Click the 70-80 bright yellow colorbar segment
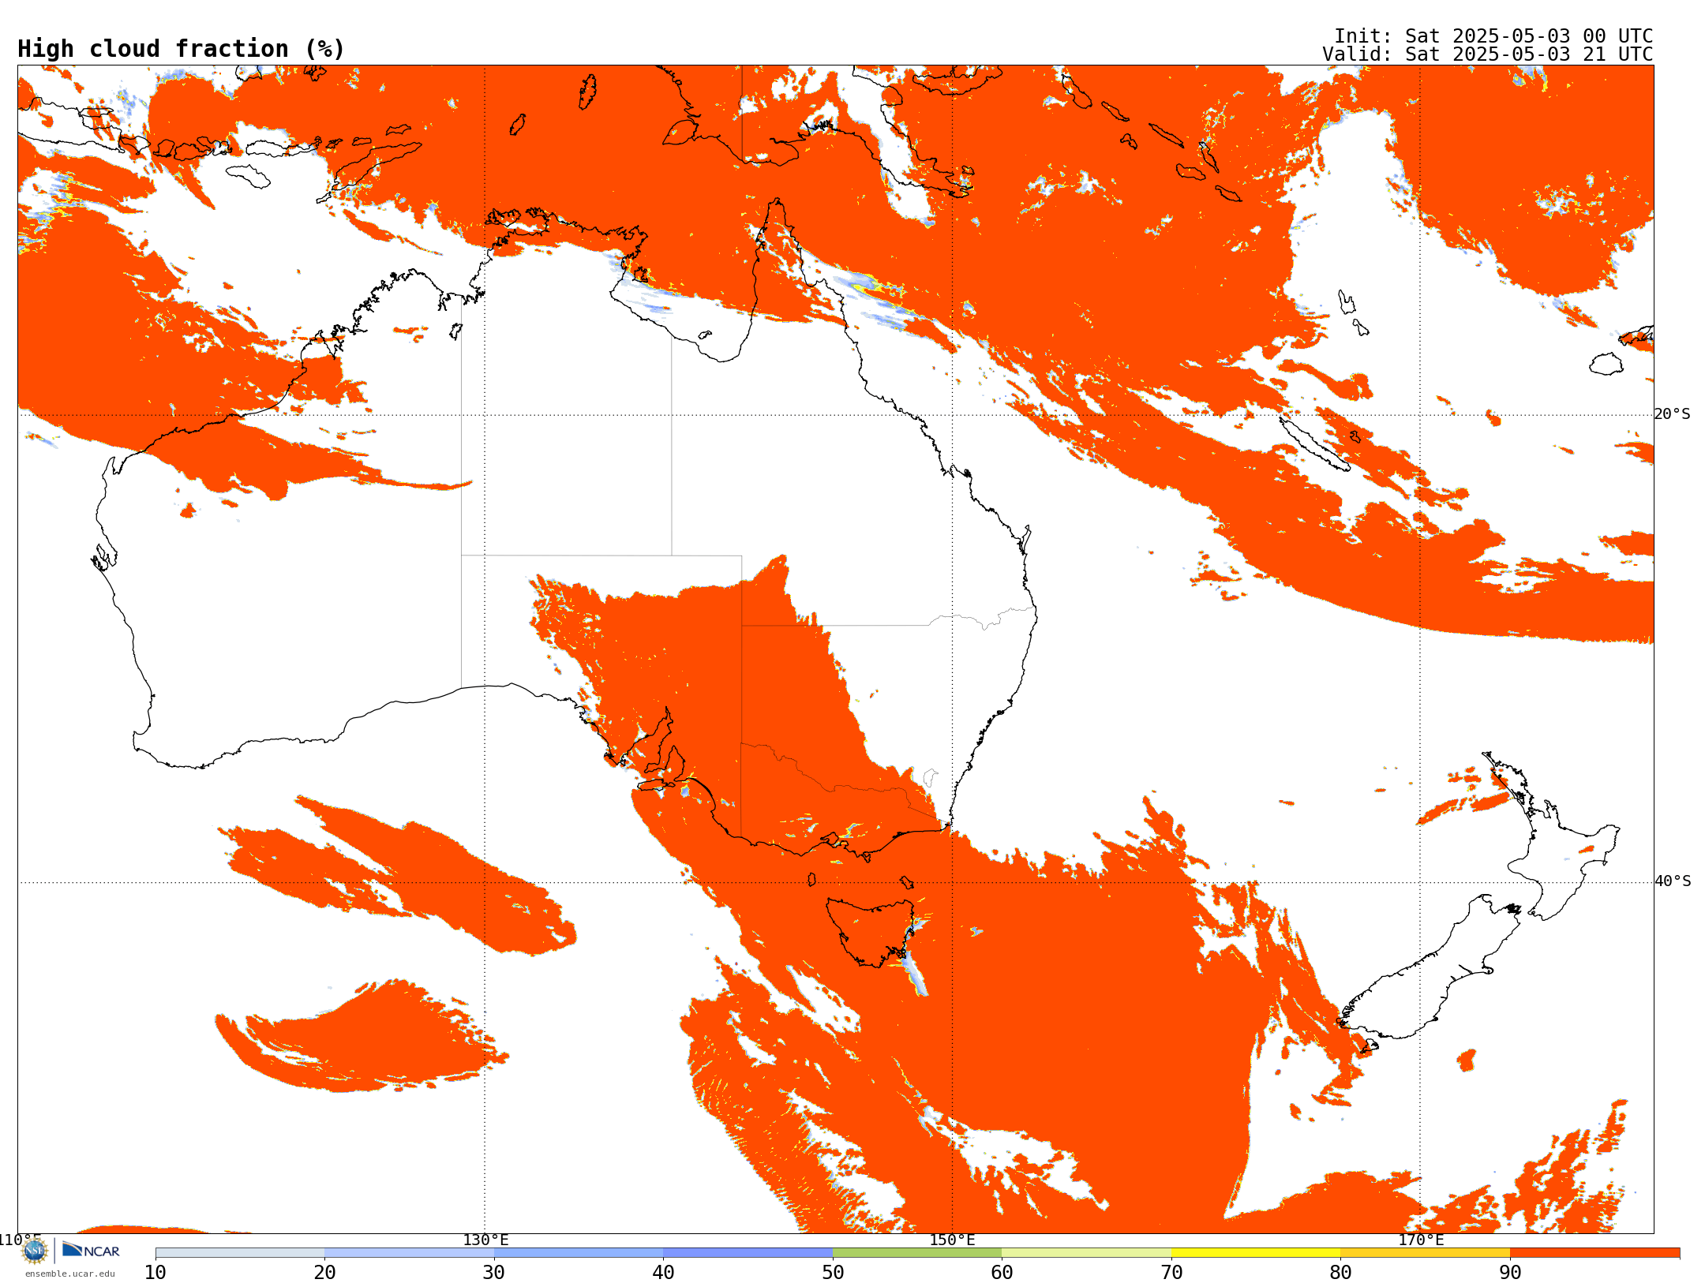The width and height of the screenshot is (1705, 1283). (x=1256, y=1253)
